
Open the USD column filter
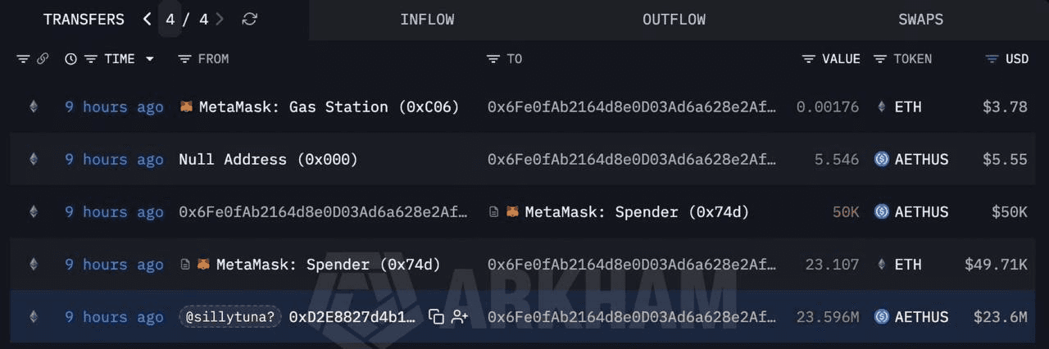pos(992,59)
